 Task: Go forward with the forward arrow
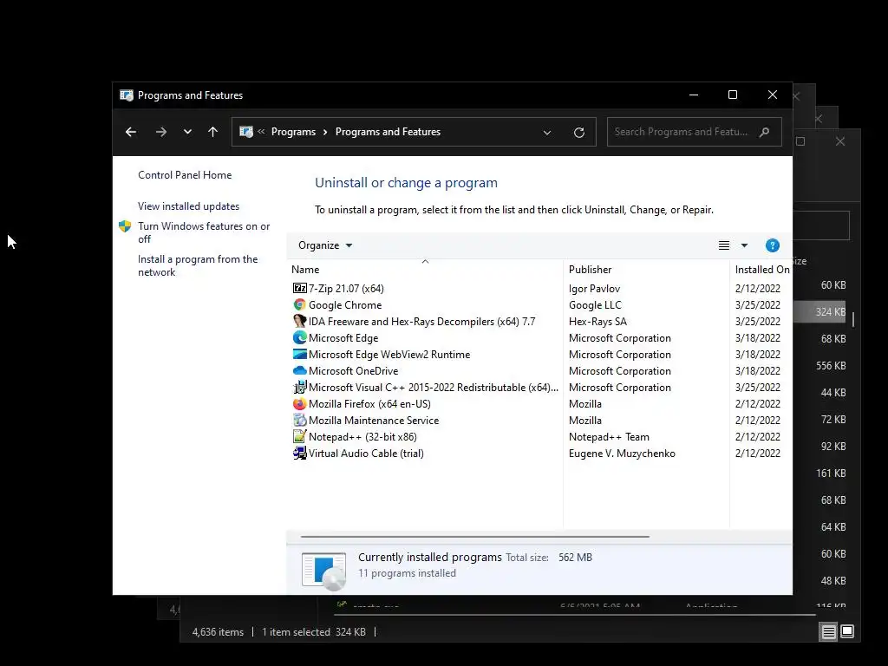coord(160,132)
